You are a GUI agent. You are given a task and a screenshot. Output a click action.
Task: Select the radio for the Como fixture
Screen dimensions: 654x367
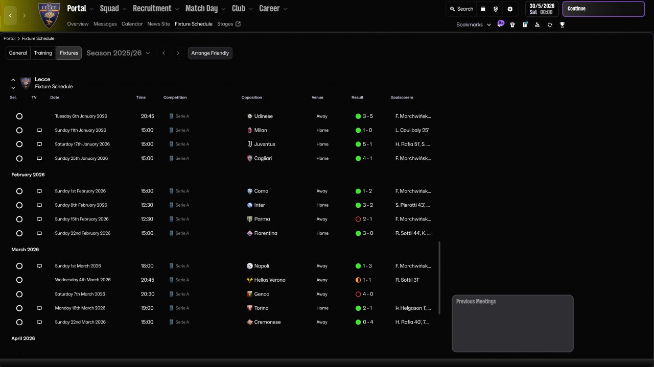19,191
